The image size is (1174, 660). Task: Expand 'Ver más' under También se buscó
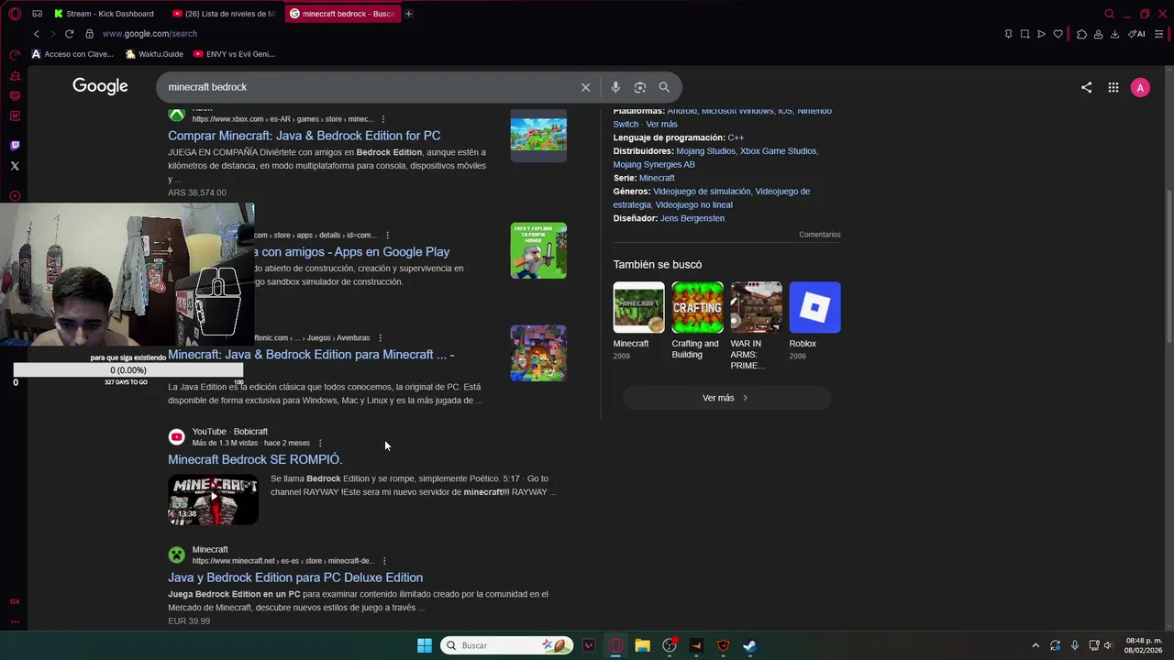(726, 398)
